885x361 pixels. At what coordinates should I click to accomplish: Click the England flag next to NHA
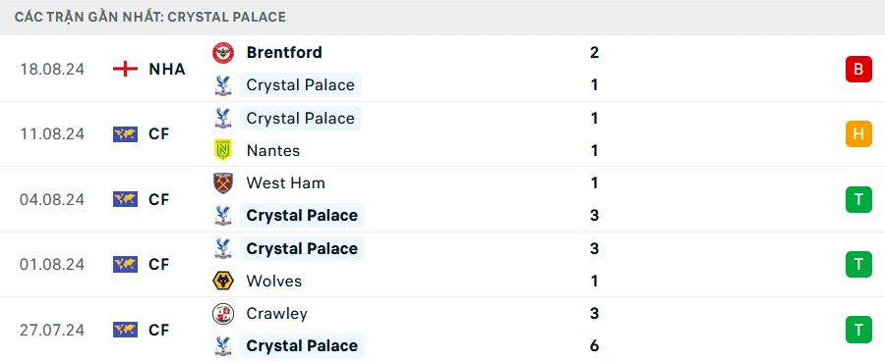125,70
